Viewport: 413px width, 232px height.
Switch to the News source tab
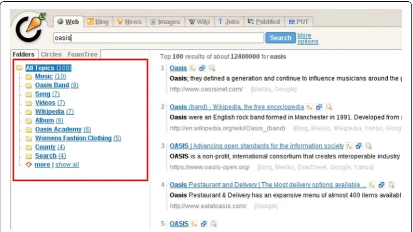click(x=129, y=22)
